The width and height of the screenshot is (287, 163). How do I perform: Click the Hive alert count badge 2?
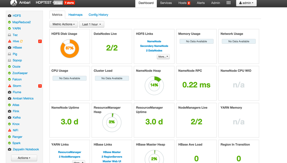40,41
